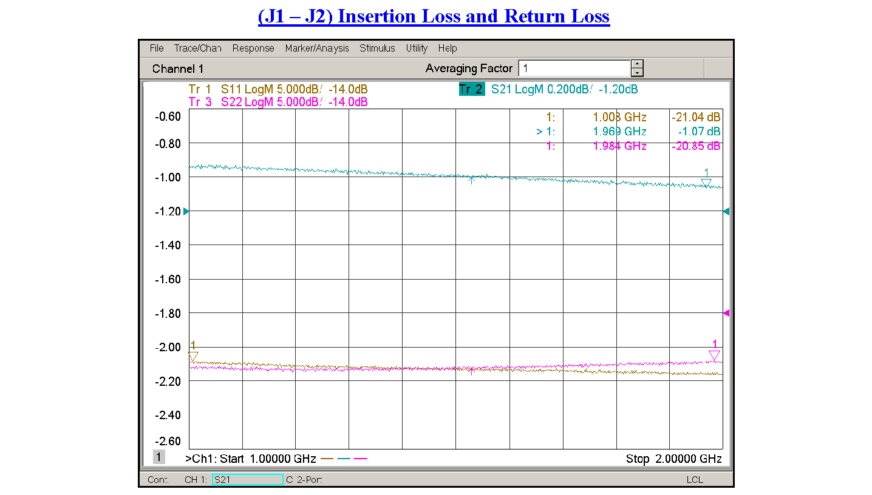Open the Response menu
872x495 pixels.
tap(253, 49)
